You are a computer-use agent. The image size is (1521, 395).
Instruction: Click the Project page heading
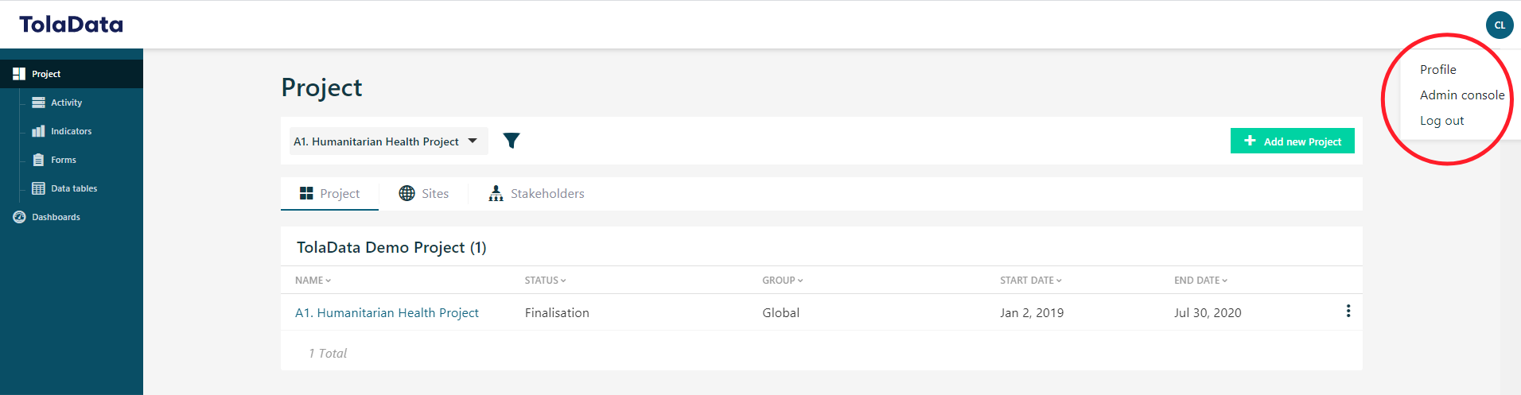pos(321,87)
